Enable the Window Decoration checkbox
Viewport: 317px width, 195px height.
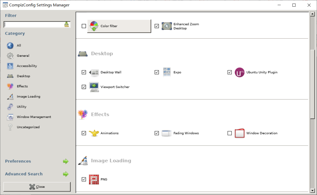(230, 133)
